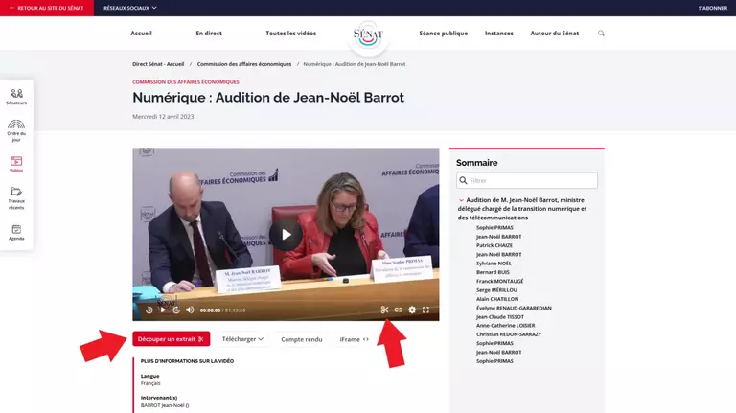Click the search magnifier in navigation bar
Image resolution: width=736 pixels, height=413 pixels.
click(601, 33)
